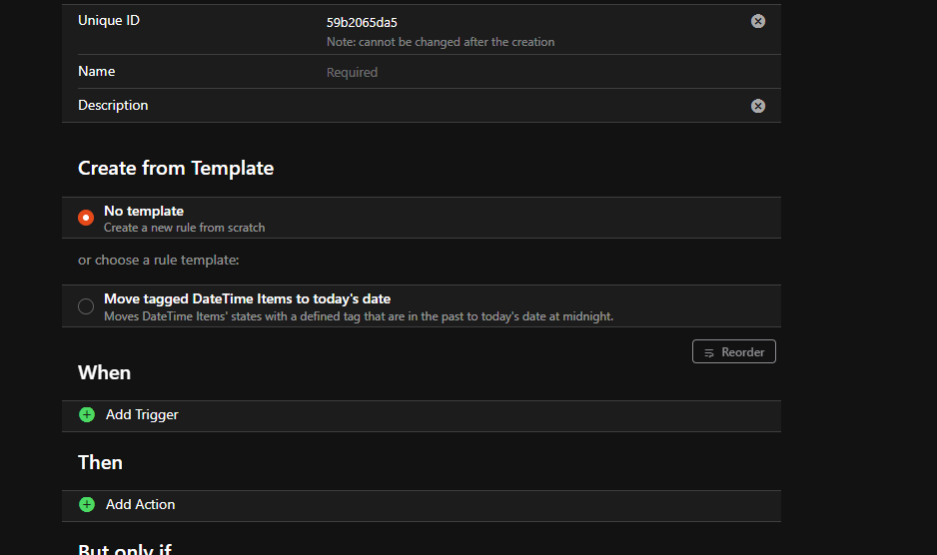Click the Add Action label text
The width and height of the screenshot is (937, 555).
coord(140,504)
